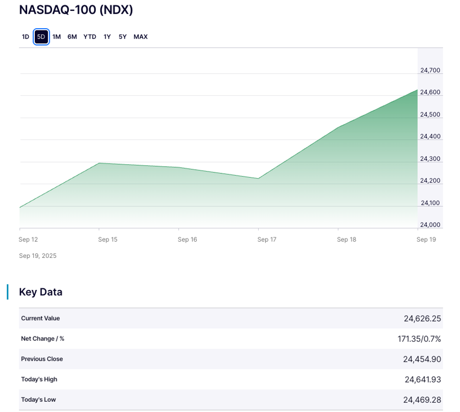Show year-to-date with YTD tab
Screen dimensions: 460x412
90,37
